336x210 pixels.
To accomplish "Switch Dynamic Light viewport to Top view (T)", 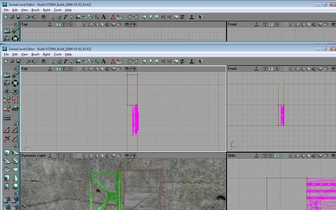I will tap(58, 156).
